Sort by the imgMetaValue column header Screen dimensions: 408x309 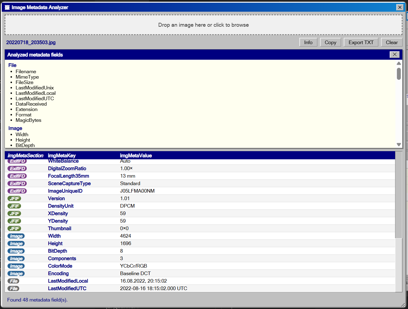pyautogui.click(x=136, y=155)
